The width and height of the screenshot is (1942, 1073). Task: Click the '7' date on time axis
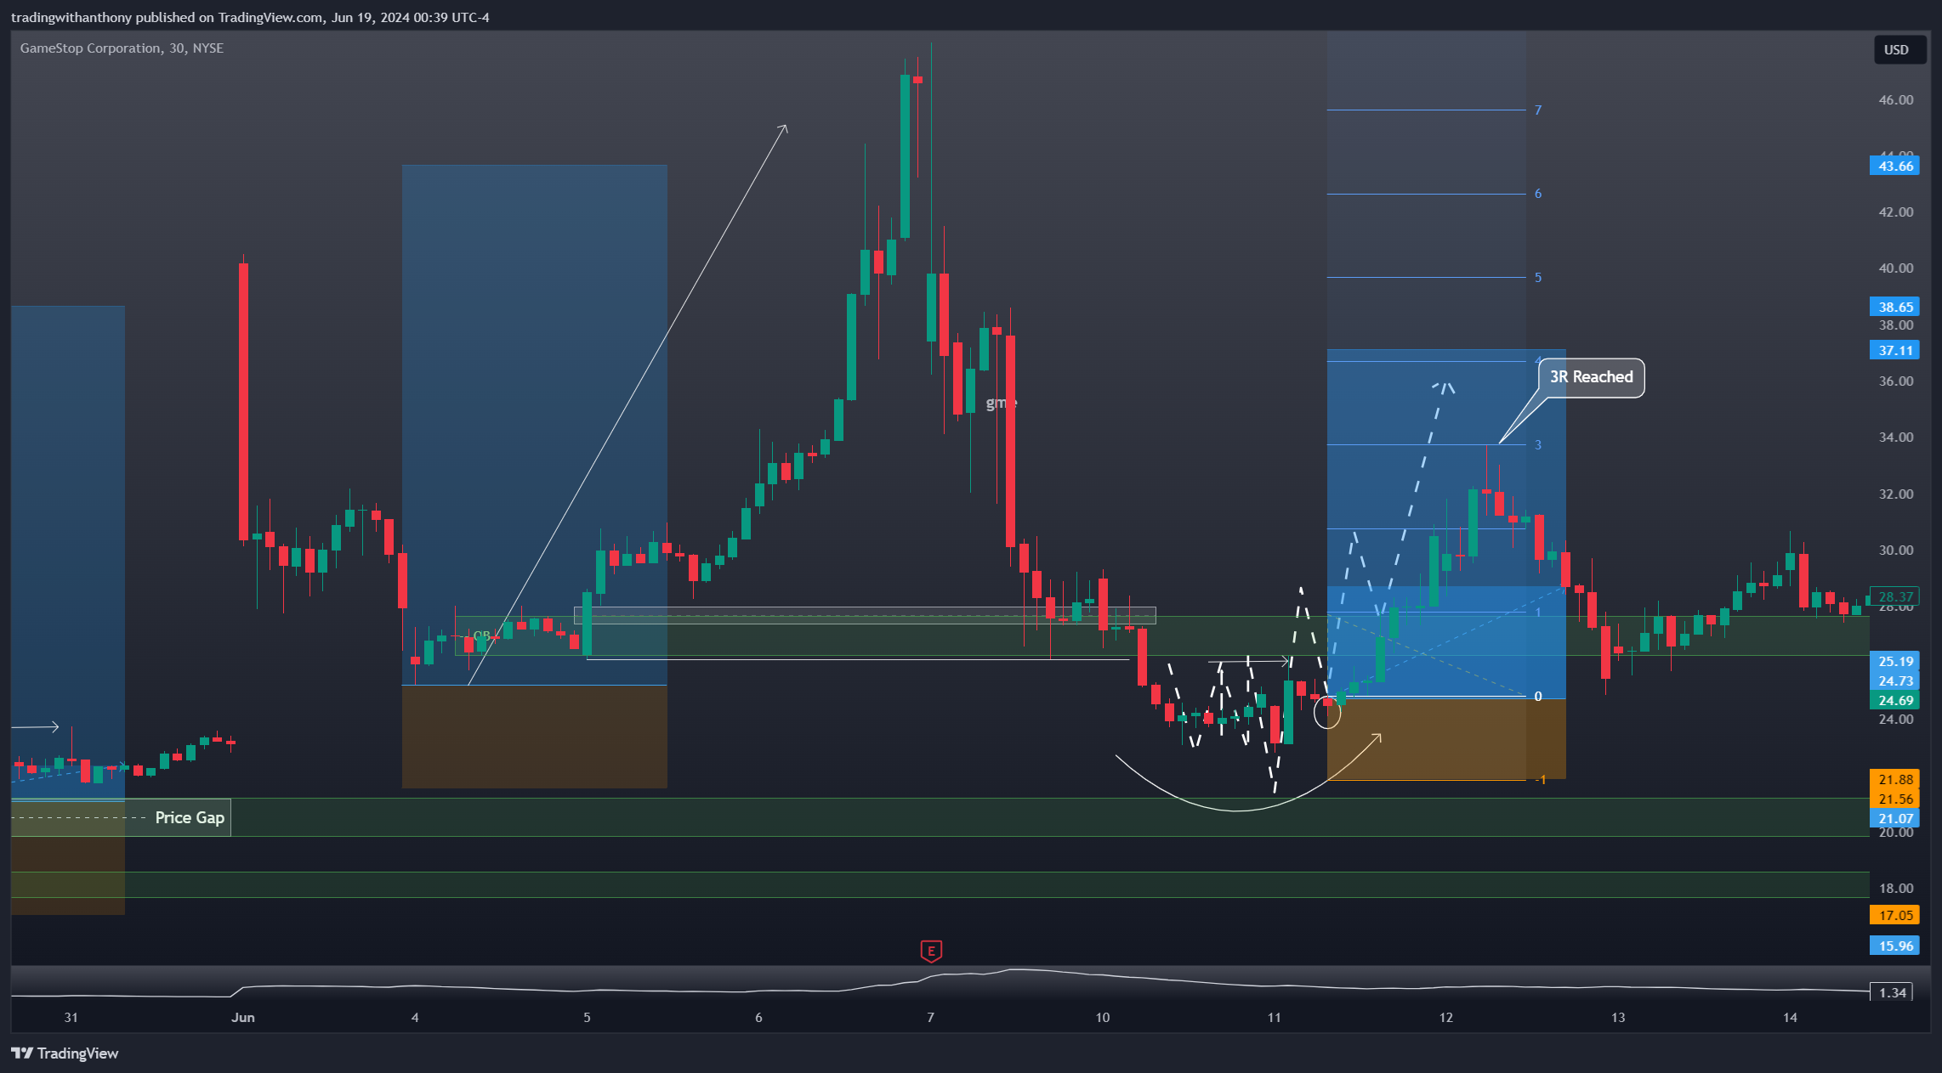coord(930,1017)
